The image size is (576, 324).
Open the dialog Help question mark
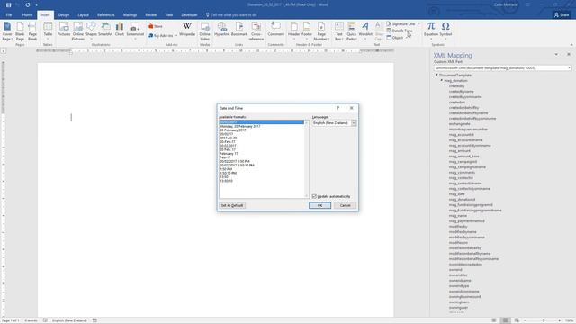[338, 108]
